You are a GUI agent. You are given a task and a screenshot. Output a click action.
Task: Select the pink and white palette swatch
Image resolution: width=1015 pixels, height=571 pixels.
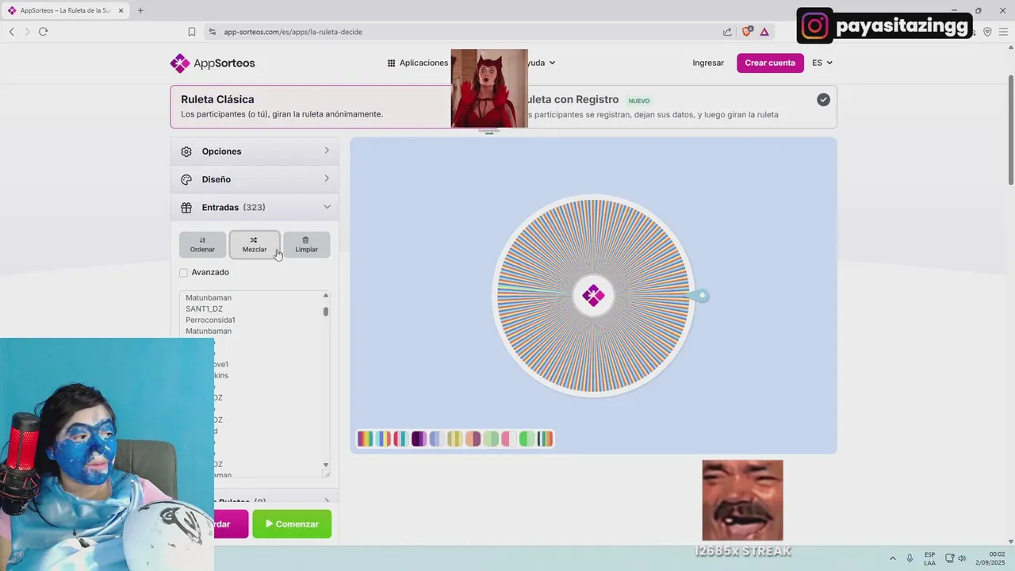coord(509,439)
